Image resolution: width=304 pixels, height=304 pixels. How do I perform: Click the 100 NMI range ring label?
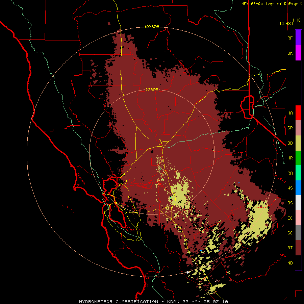[x=152, y=27]
